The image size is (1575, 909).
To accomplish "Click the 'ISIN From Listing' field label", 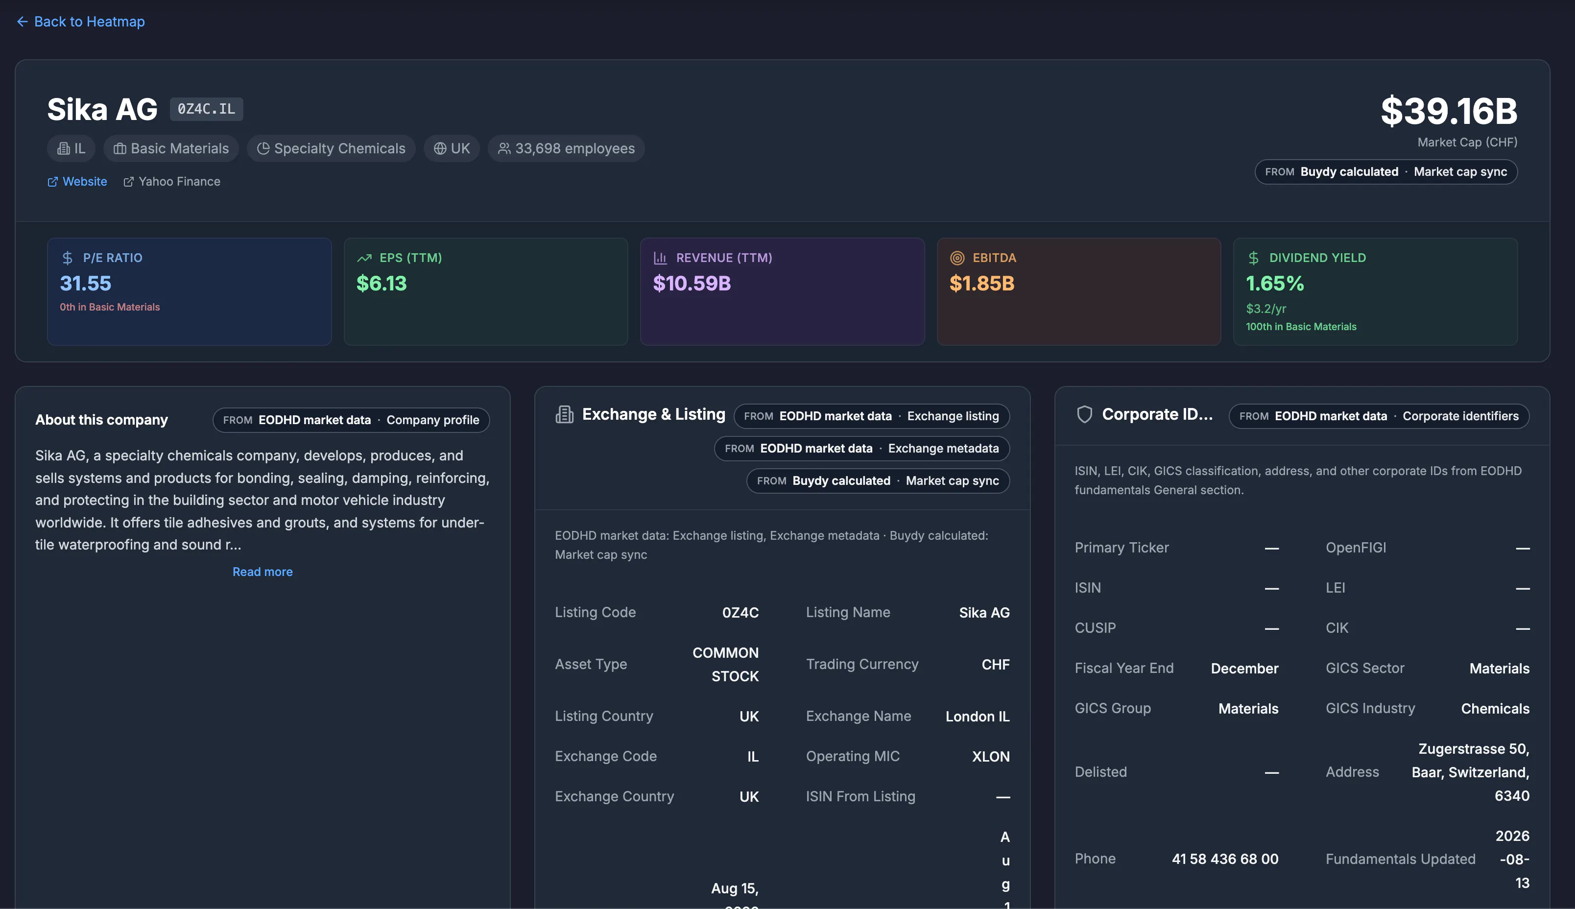I will click(860, 797).
